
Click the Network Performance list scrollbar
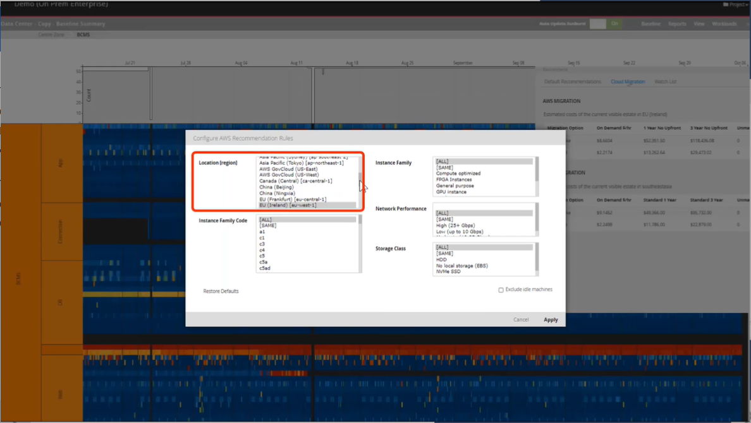(537, 220)
